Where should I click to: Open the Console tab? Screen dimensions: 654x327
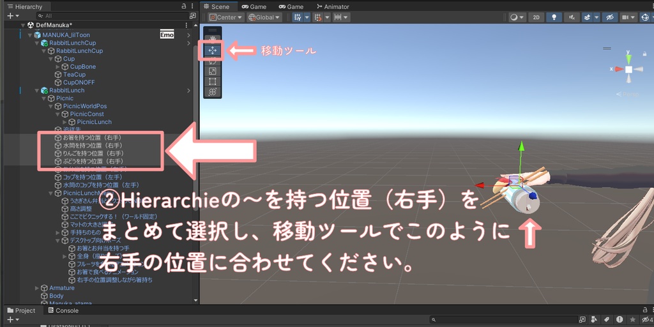(x=63, y=310)
